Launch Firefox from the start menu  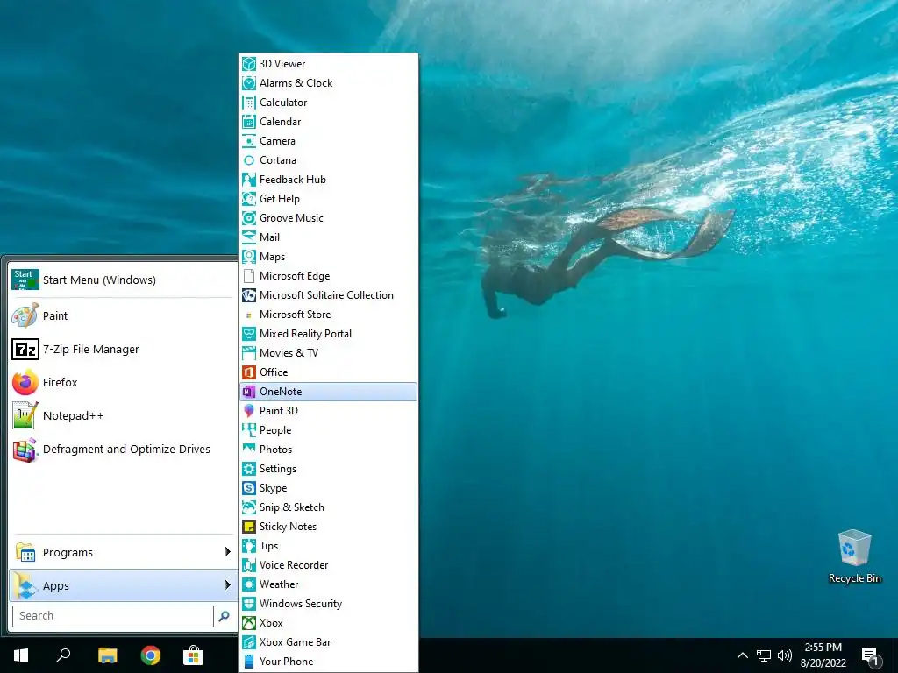pos(123,382)
